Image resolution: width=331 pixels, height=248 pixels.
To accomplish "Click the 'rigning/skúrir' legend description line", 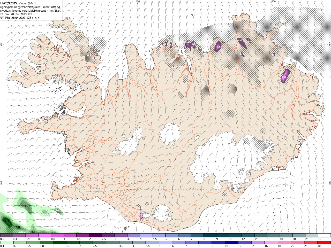I will click(x=30, y=7).
